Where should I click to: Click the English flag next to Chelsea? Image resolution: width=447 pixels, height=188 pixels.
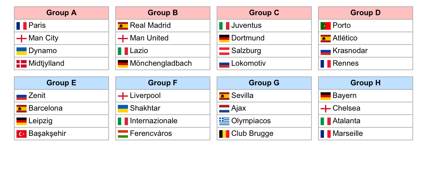326,109
